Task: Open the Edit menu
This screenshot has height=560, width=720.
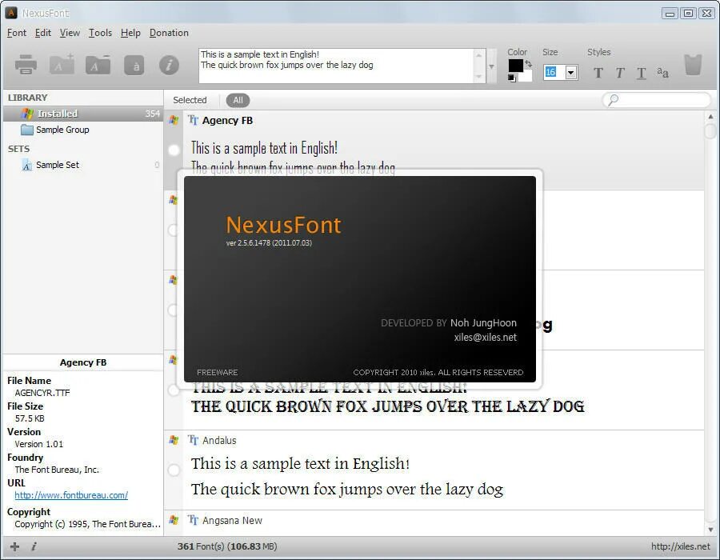Action: point(43,33)
